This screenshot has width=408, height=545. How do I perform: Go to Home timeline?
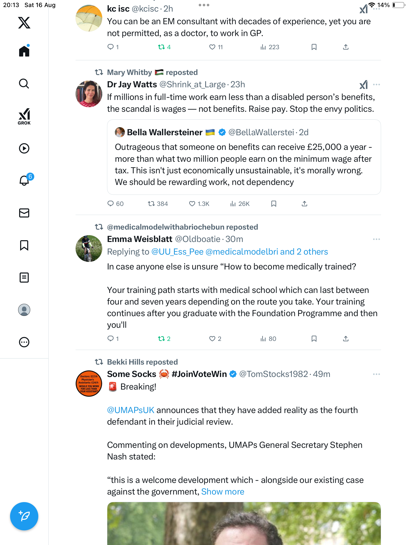point(24,51)
